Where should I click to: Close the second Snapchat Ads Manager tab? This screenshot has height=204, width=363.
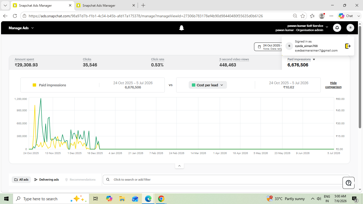(x=134, y=5)
